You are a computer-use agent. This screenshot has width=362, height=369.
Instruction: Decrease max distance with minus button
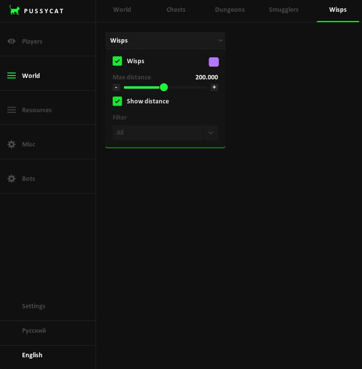116,87
